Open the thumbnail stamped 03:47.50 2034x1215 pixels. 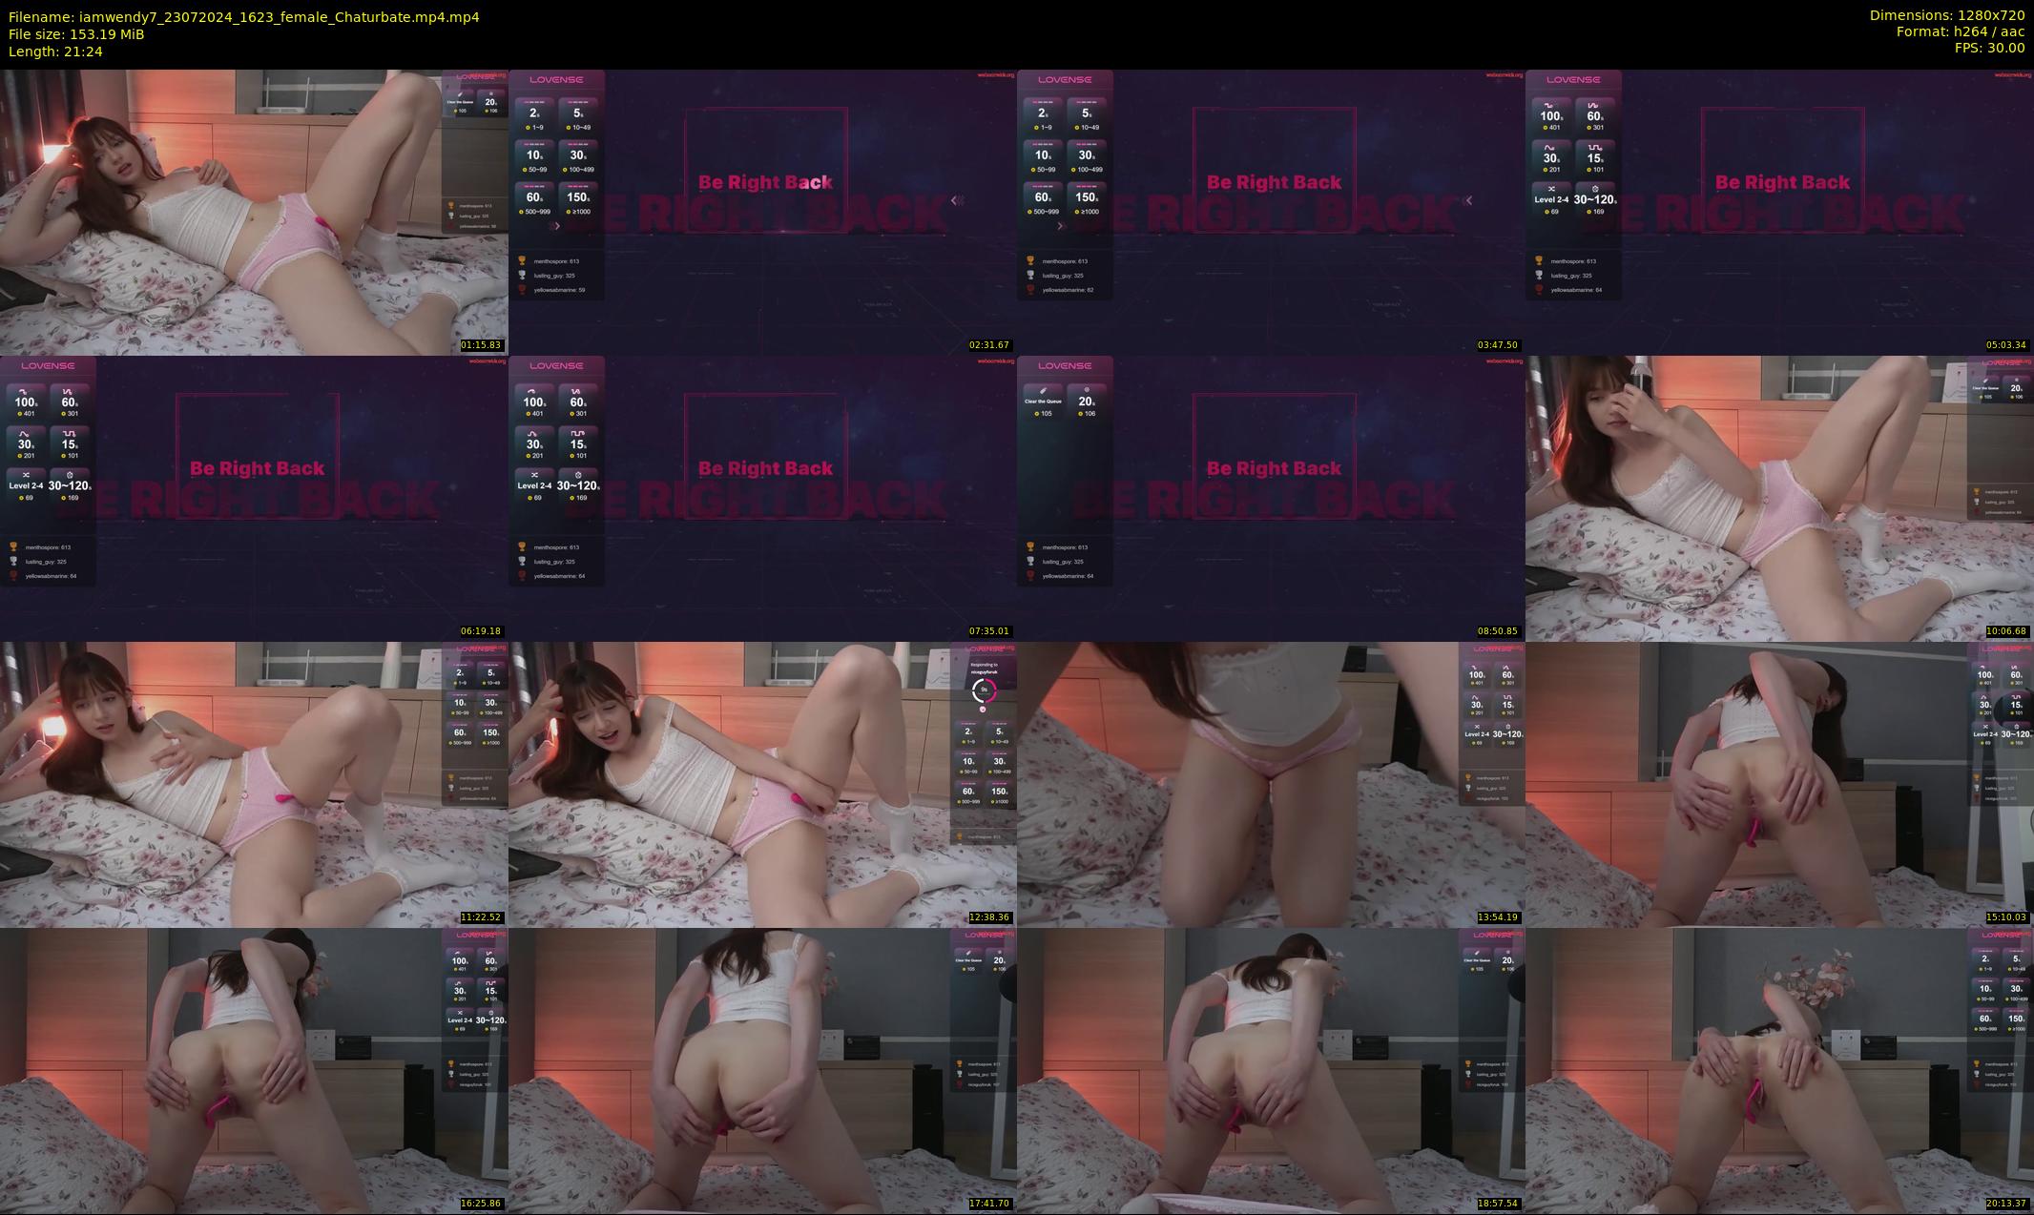point(1271,212)
